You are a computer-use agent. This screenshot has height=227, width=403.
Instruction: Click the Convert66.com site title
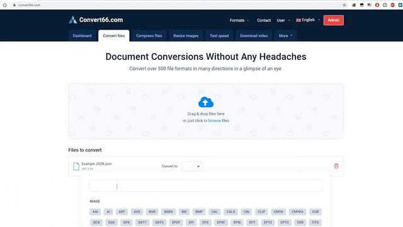click(x=101, y=20)
